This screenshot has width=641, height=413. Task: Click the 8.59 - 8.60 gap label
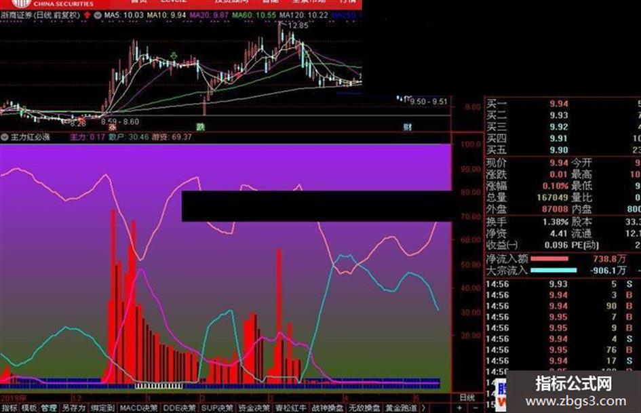(x=120, y=122)
